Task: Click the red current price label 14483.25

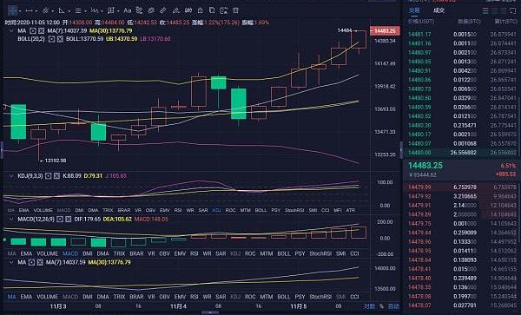Action: (x=385, y=31)
